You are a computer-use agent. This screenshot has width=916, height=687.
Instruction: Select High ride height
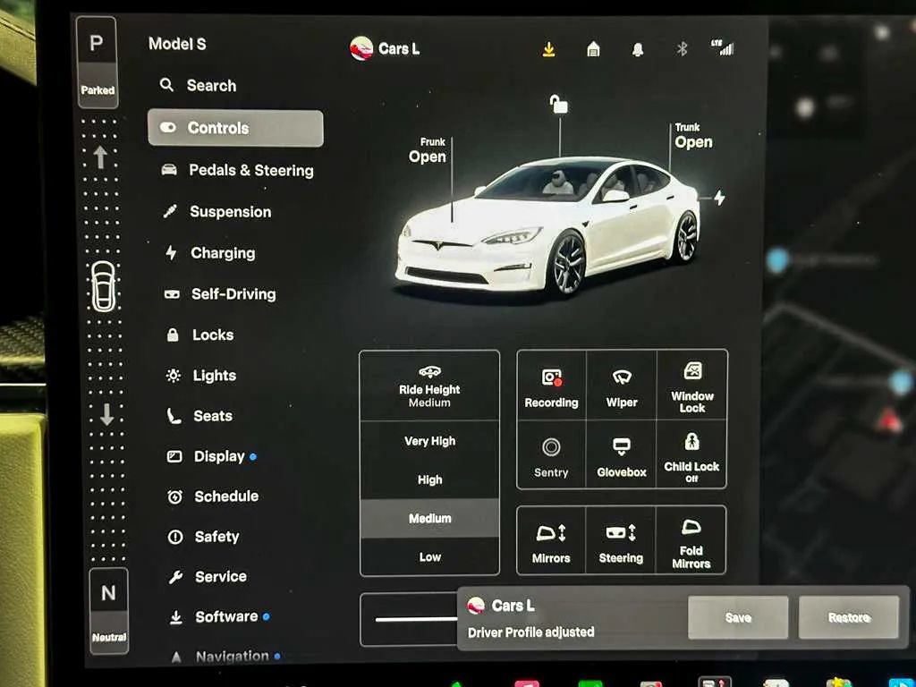pos(429,479)
